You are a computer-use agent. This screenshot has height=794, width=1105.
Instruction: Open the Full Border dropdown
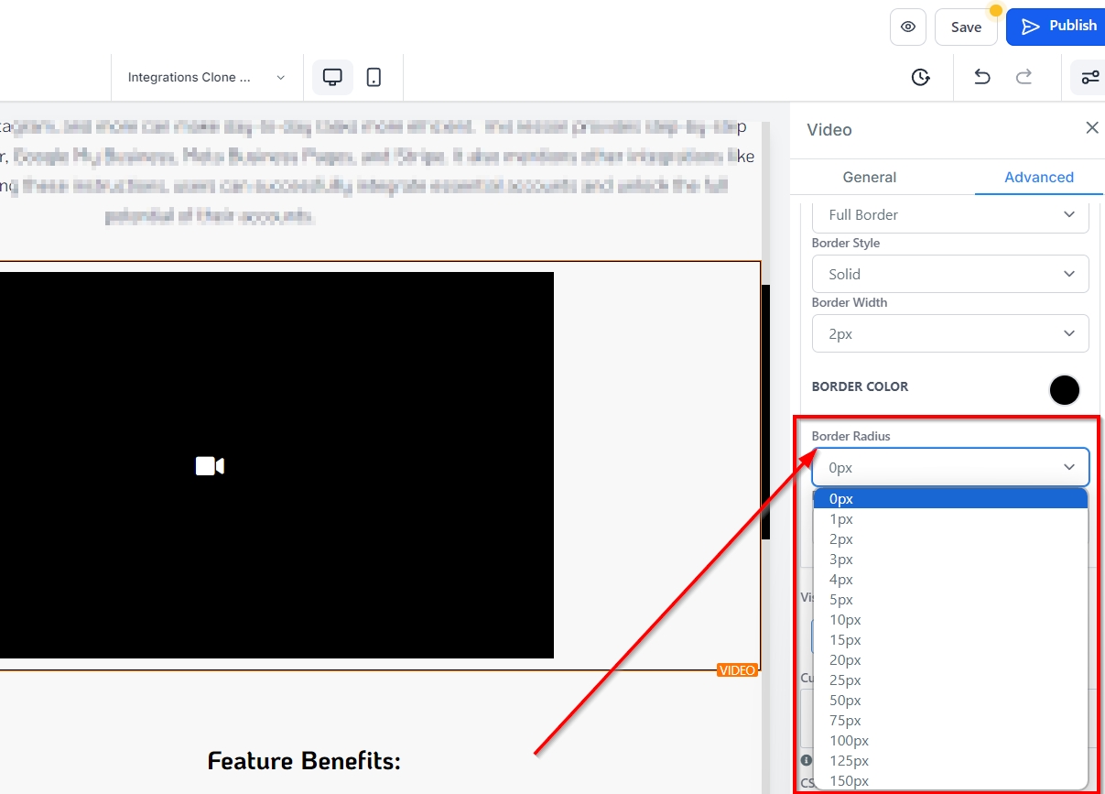[x=949, y=214]
